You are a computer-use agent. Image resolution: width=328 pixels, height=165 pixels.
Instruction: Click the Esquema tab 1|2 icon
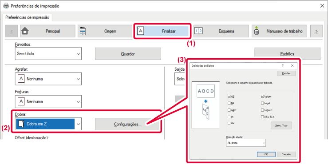(x=198, y=31)
